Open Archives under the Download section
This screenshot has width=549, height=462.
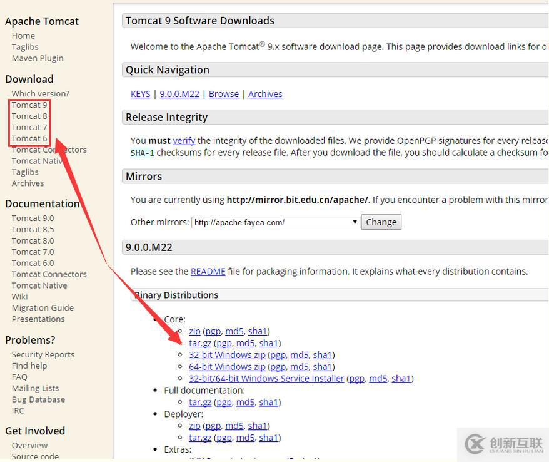[28, 183]
